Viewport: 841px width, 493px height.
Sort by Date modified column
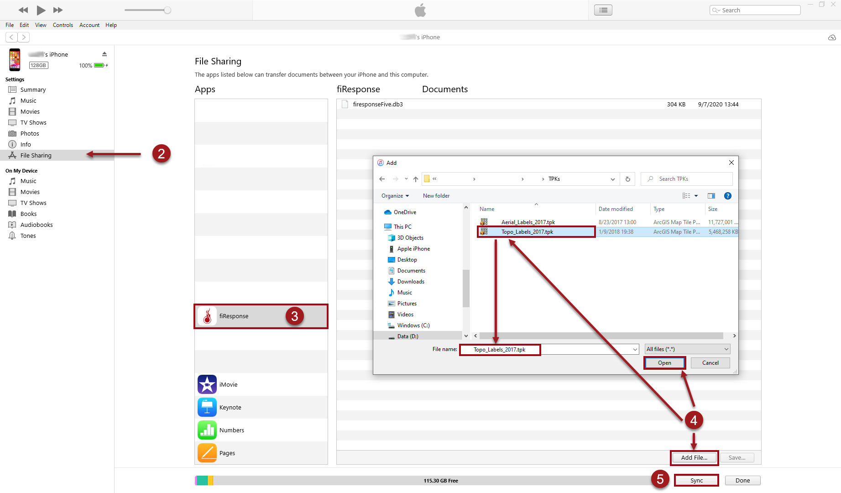pos(616,209)
